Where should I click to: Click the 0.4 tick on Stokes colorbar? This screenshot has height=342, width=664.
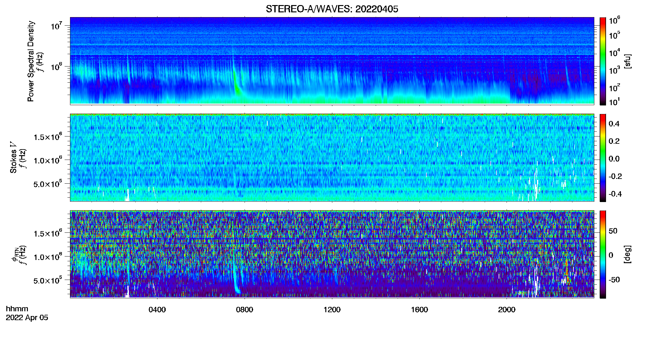[614, 124]
